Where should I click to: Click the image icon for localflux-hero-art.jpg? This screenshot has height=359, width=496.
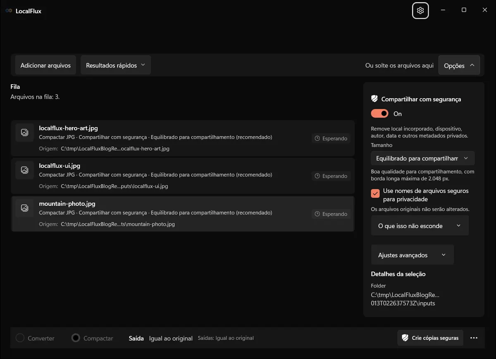click(x=24, y=133)
